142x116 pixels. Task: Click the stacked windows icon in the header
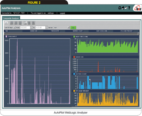click(x=126, y=8)
